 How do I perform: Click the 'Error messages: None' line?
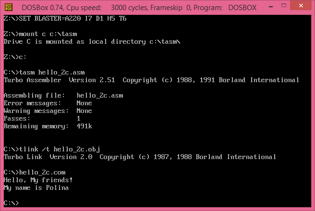48,103
